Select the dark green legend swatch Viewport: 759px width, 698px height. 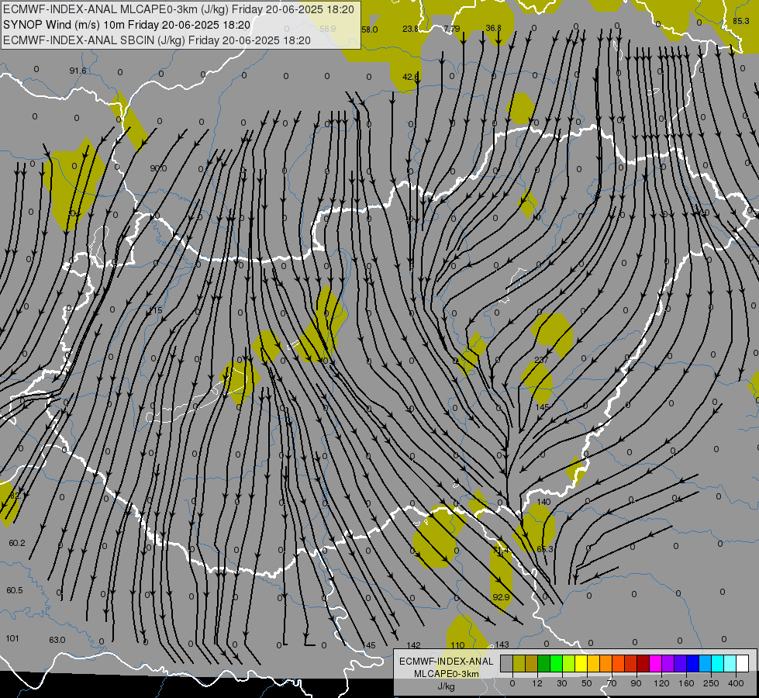coord(544,663)
